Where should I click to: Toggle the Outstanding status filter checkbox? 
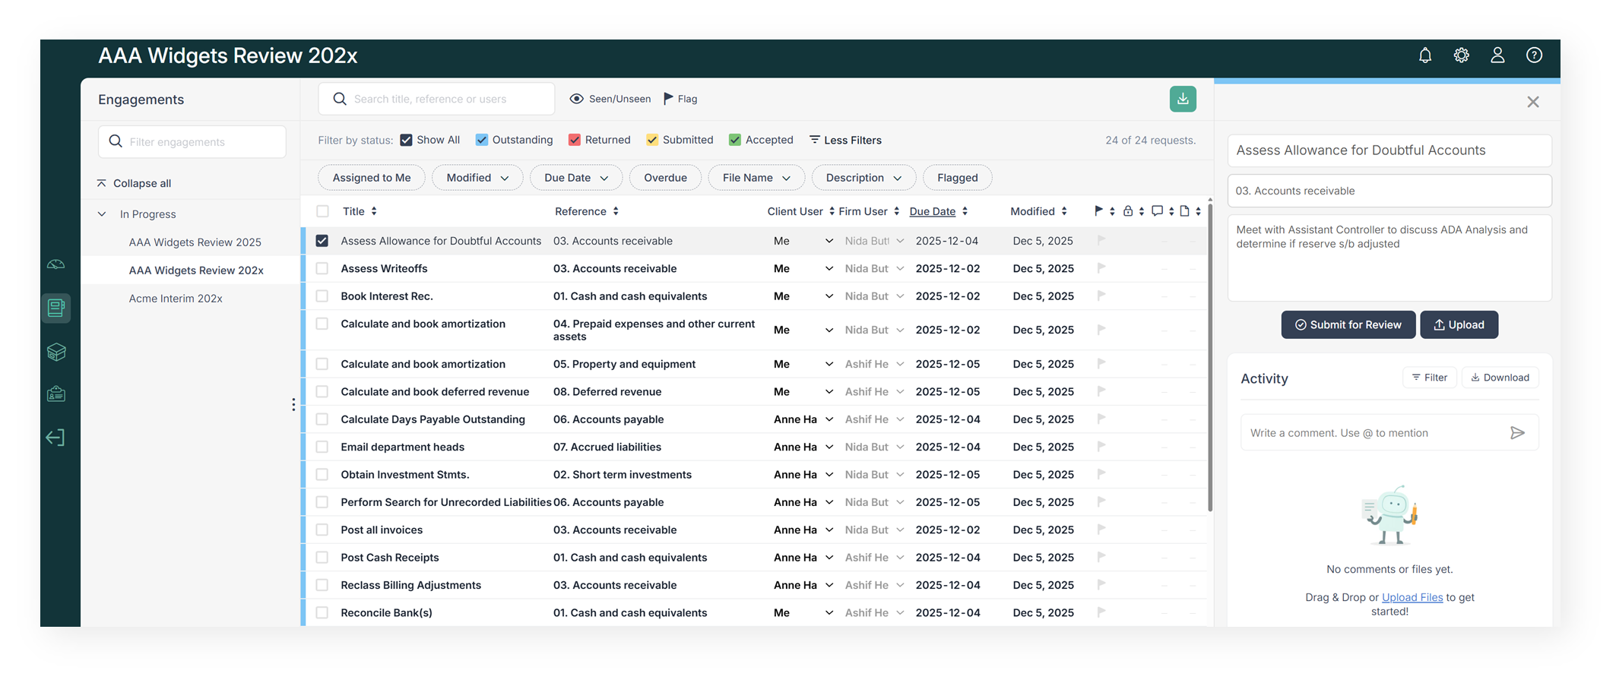[481, 140]
